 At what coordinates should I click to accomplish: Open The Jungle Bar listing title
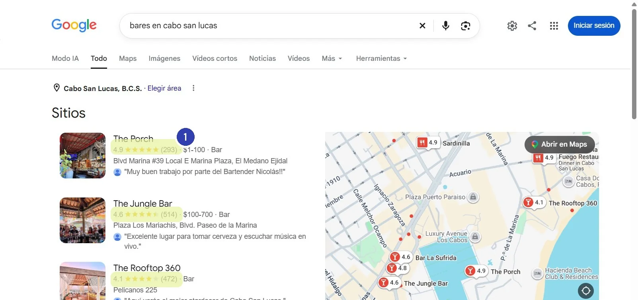tap(142, 203)
